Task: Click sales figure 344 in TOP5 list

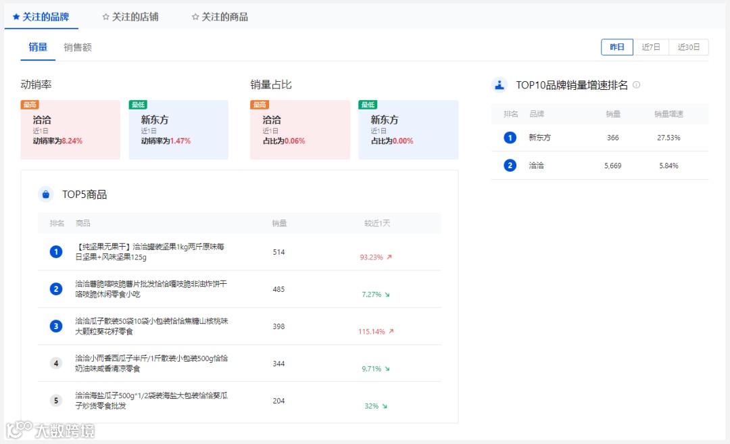Action: click(x=279, y=364)
